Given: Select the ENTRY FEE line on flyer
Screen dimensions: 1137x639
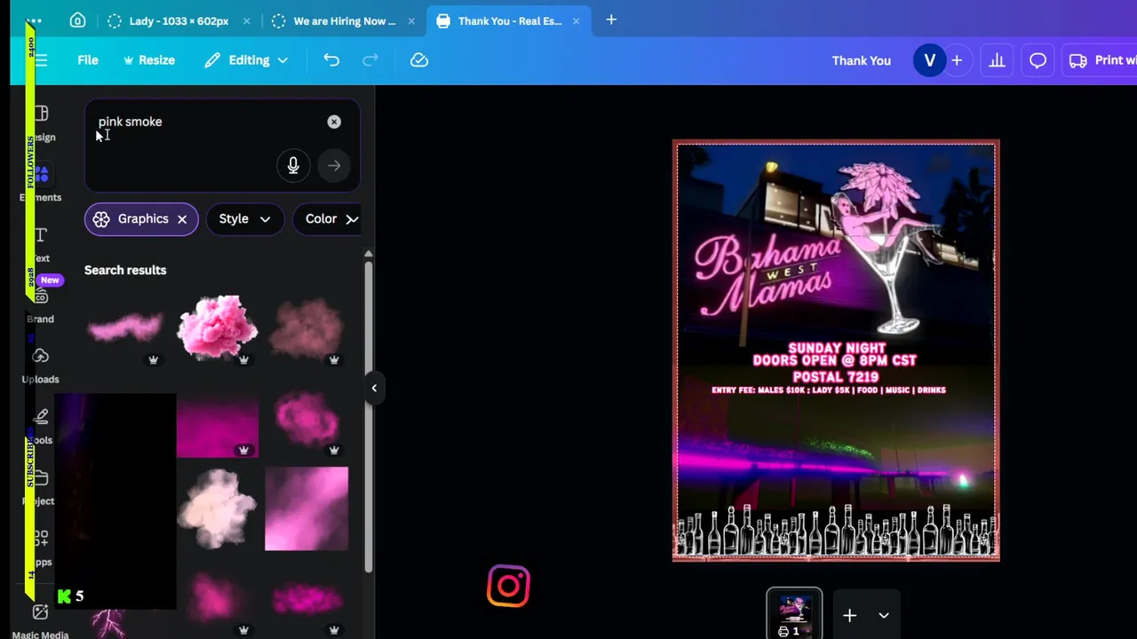Looking at the screenshot, I should 828,390.
